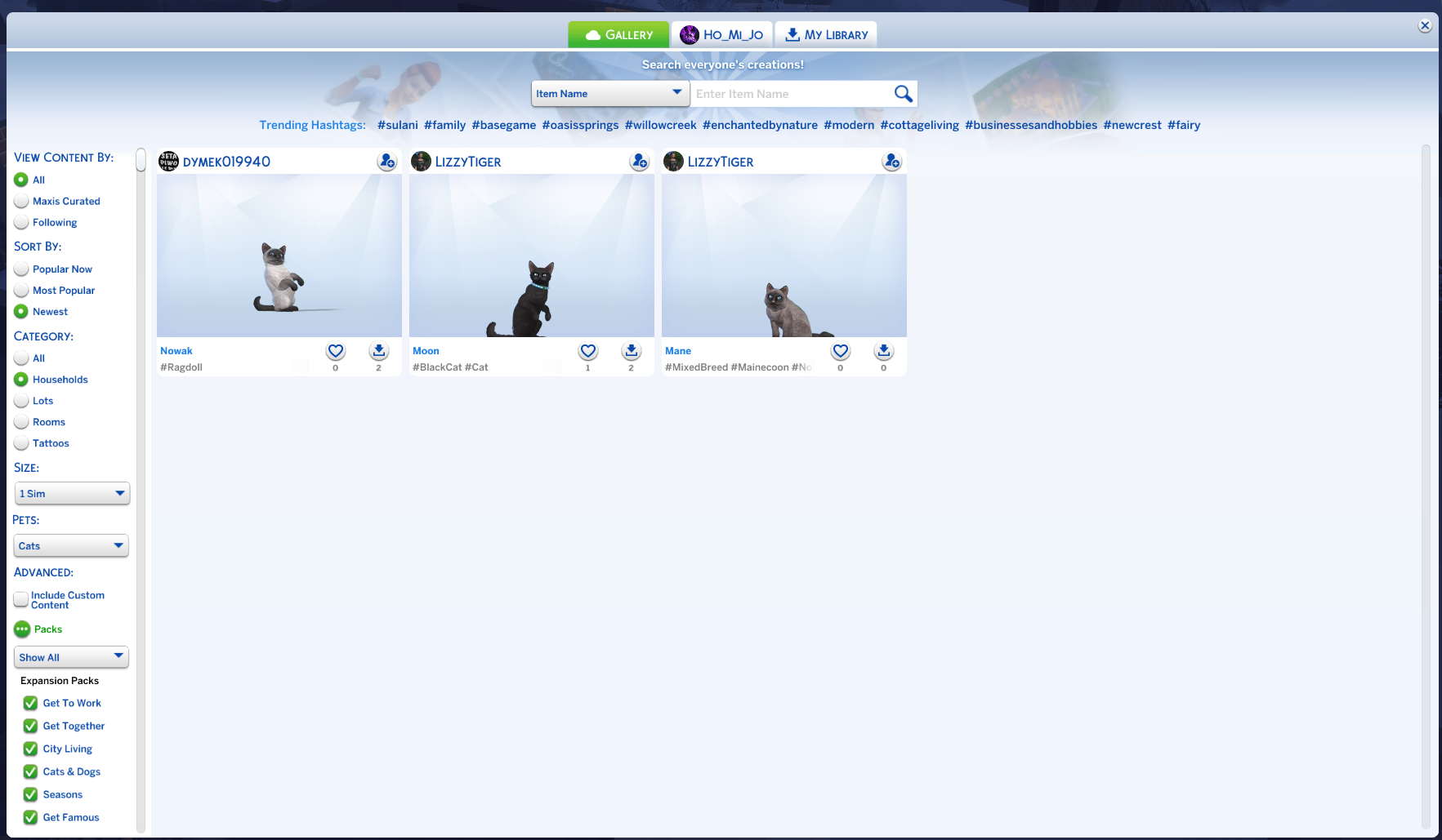
Task: Enable Include Custom Content checkbox
Action: click(x=21, y=600)
